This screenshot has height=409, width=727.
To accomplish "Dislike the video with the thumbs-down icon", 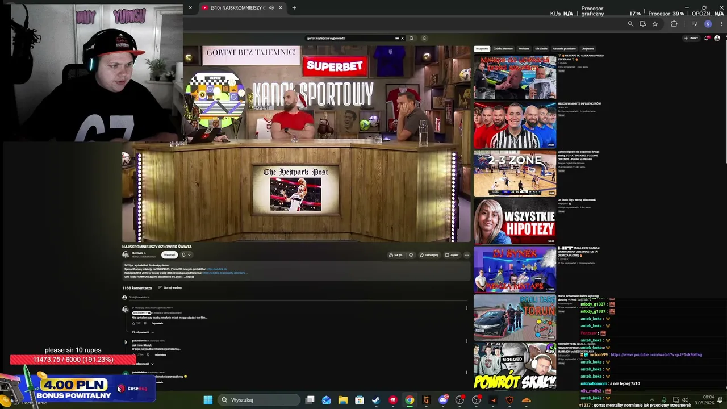I will coord(411,255).
